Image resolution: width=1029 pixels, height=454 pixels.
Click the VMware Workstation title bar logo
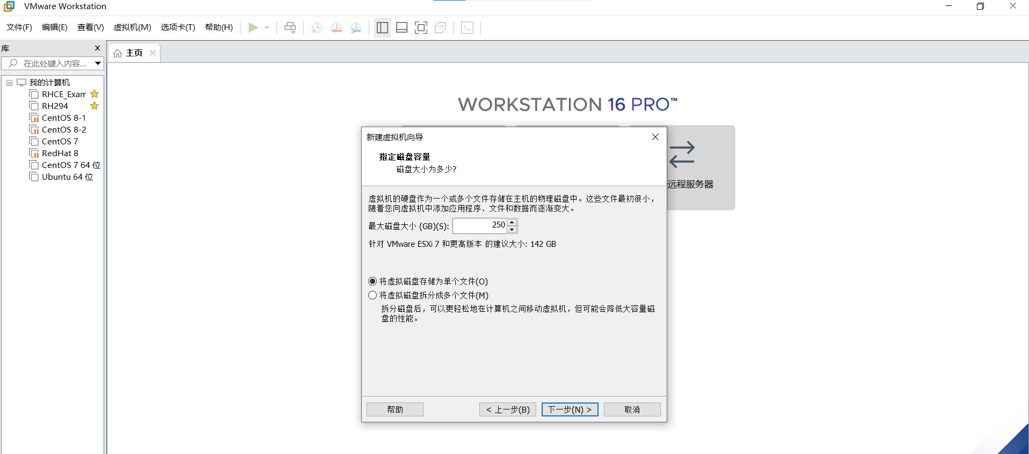9,6
